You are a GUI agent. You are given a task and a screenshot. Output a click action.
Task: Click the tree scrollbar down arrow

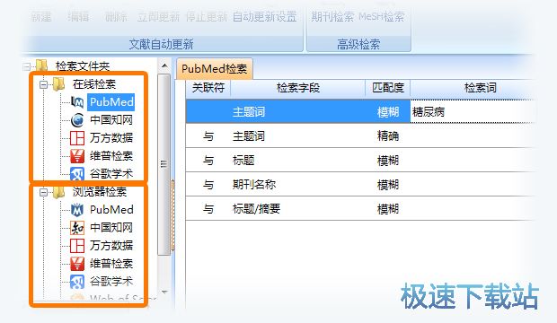pyautogui.click(x=164, y=292)
